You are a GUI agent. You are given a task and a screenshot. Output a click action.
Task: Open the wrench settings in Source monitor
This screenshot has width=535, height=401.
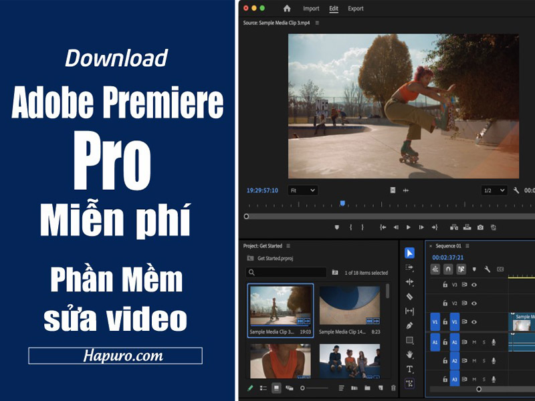pyautogui.click(x=516, y=190)
